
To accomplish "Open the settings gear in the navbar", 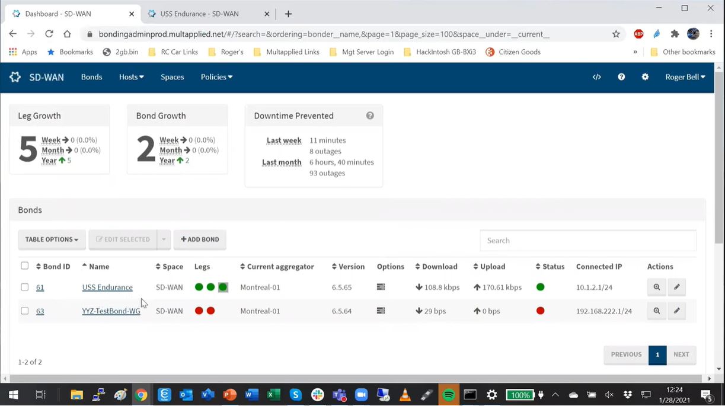I will (645, 77).
